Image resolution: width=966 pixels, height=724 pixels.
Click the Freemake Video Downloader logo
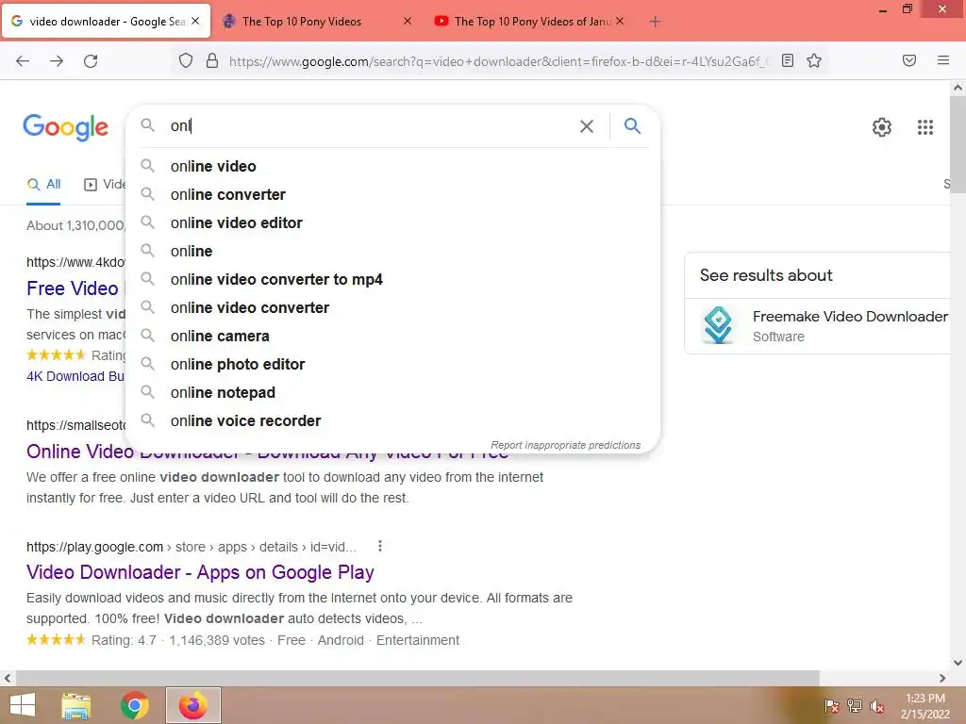point(718,325)
